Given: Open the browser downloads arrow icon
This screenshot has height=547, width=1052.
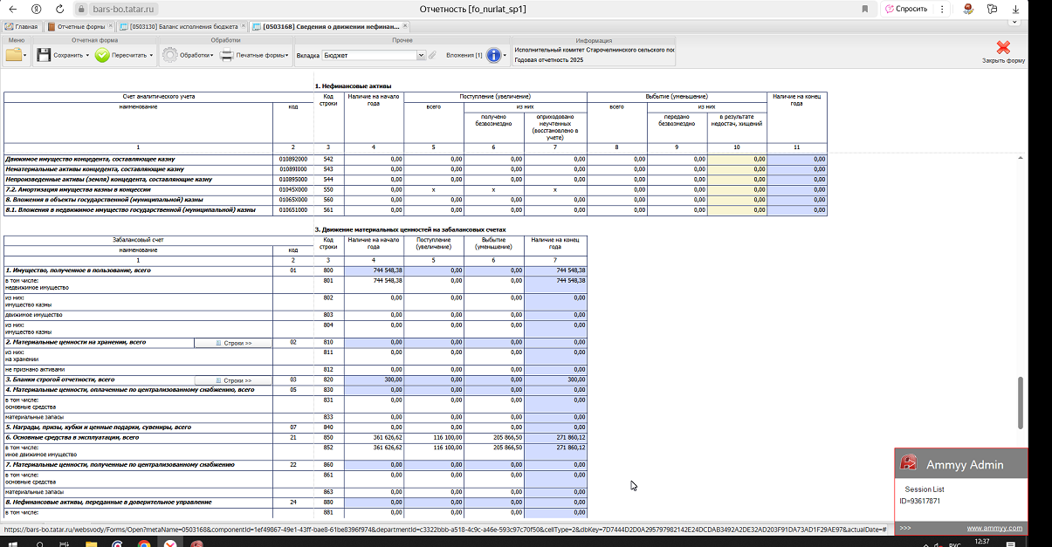Looking at the screenshot, I should tap(1016, 9).
